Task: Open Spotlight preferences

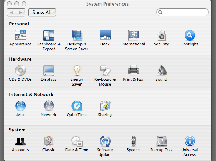Action: pos(190,35)
